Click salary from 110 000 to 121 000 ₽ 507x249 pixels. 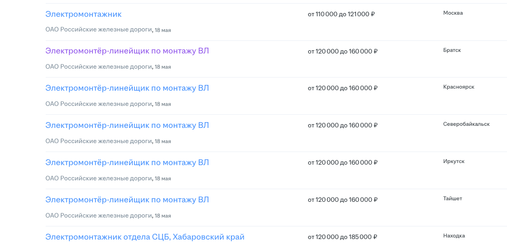tap(341, 14)
